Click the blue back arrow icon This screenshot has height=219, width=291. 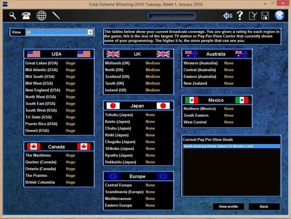[227, 16]
